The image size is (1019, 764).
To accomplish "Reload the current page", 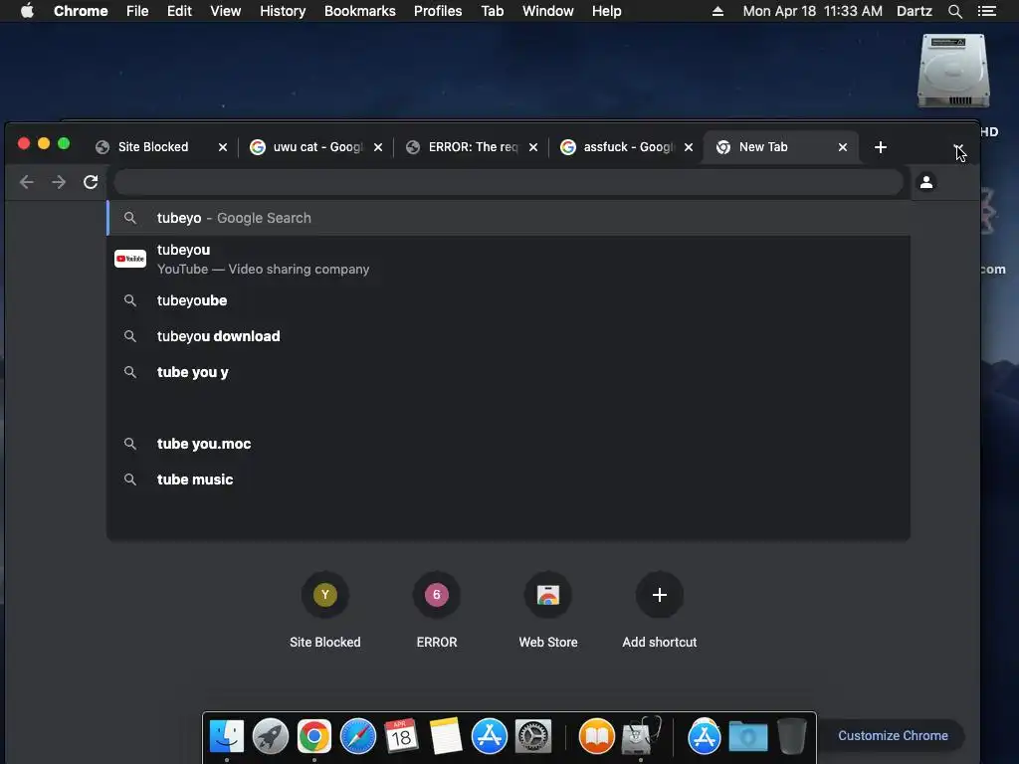I will click(91, 183).
